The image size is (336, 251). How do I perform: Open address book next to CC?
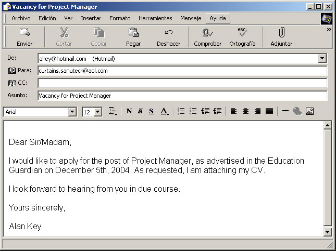(x=12, y=83)
